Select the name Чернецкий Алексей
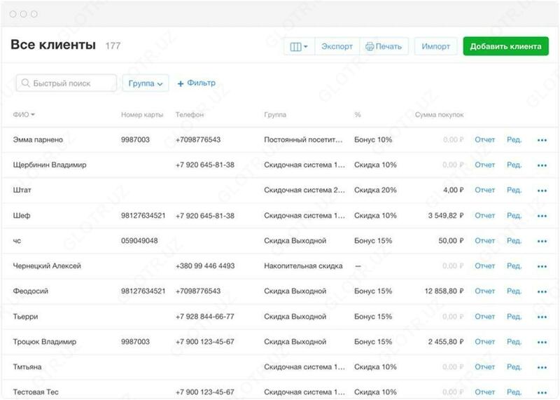 47,266
